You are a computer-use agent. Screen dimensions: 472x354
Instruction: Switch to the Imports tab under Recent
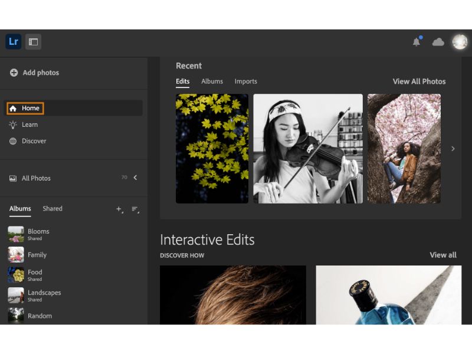245,81
